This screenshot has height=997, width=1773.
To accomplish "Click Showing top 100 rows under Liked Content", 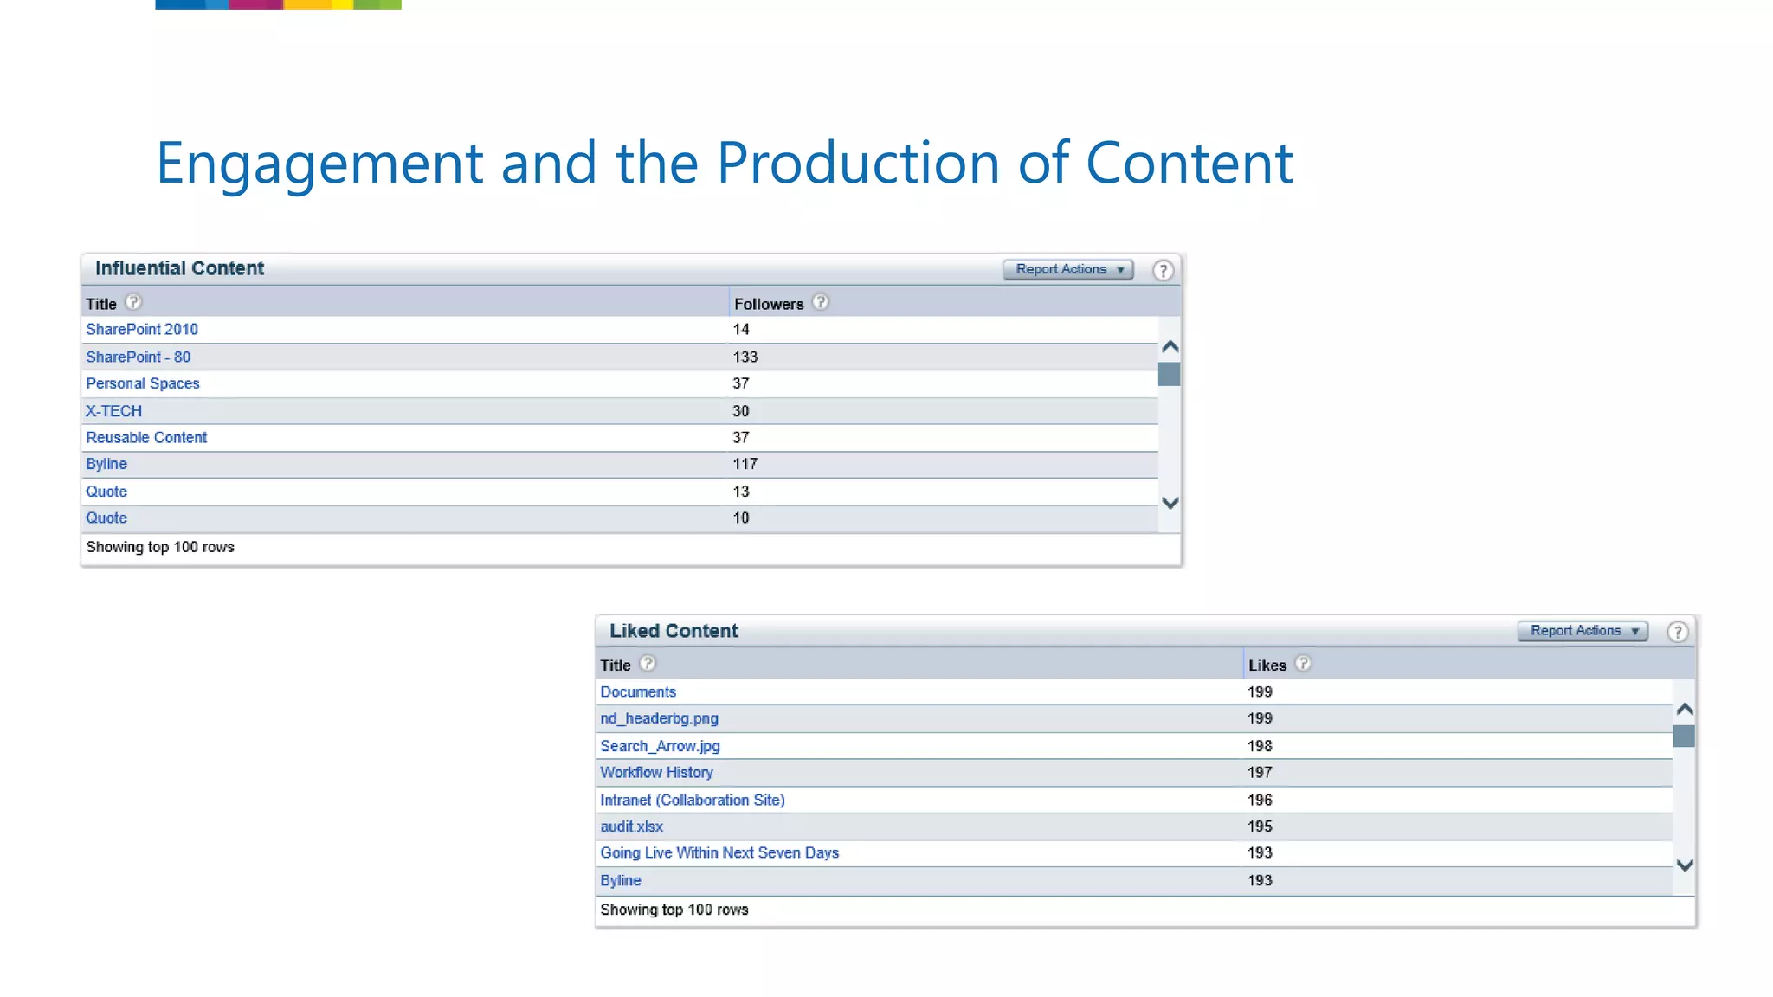I will point(674,910).
